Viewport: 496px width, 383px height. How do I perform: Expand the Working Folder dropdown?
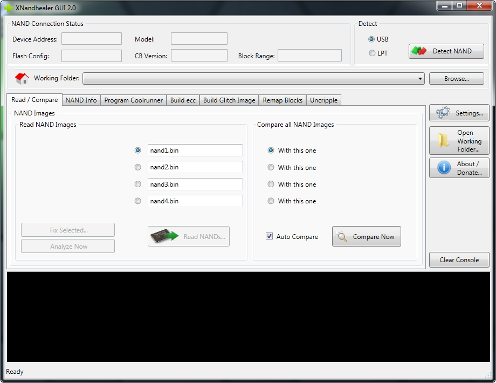point(420,79)
